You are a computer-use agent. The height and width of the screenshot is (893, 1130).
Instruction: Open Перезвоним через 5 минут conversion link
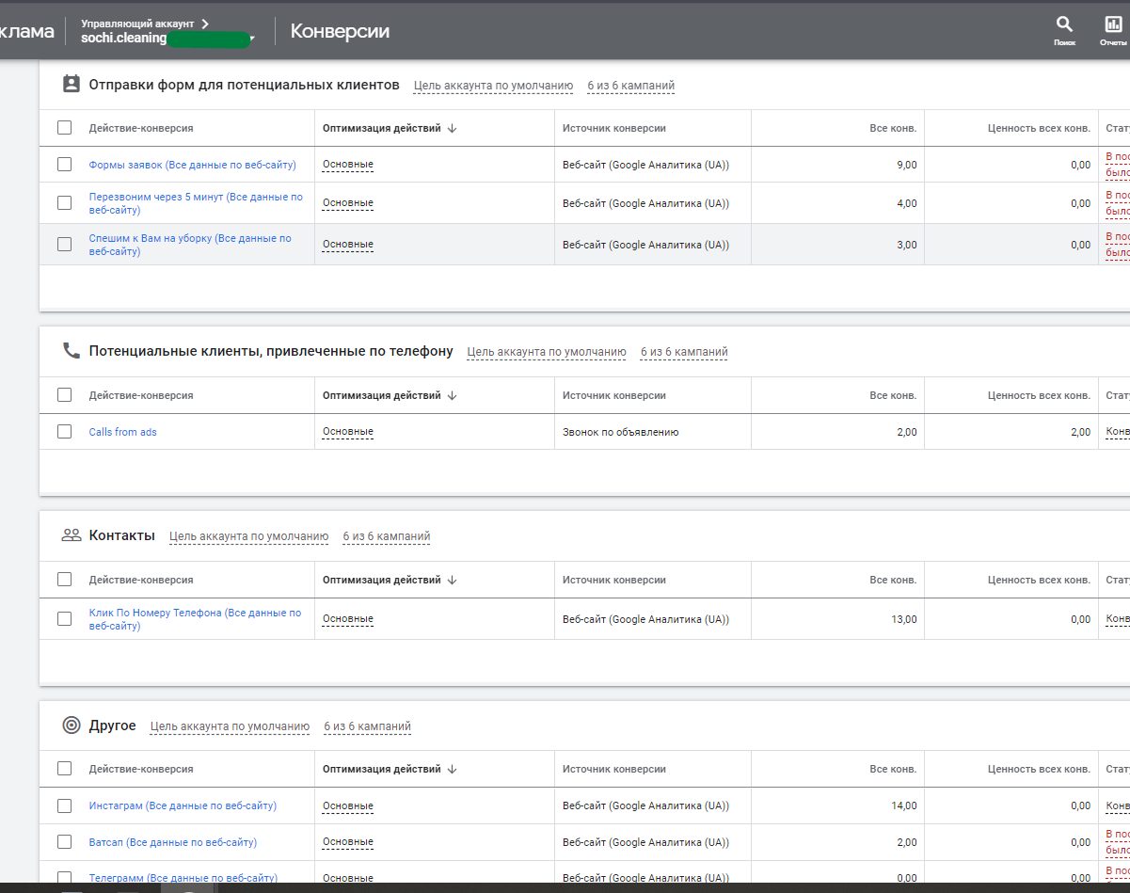196,203
